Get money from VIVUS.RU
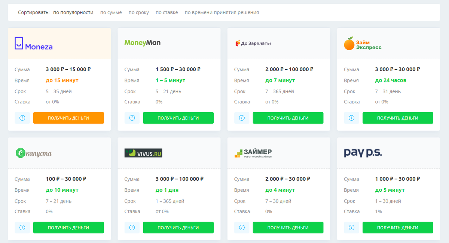 click(178, 228)
